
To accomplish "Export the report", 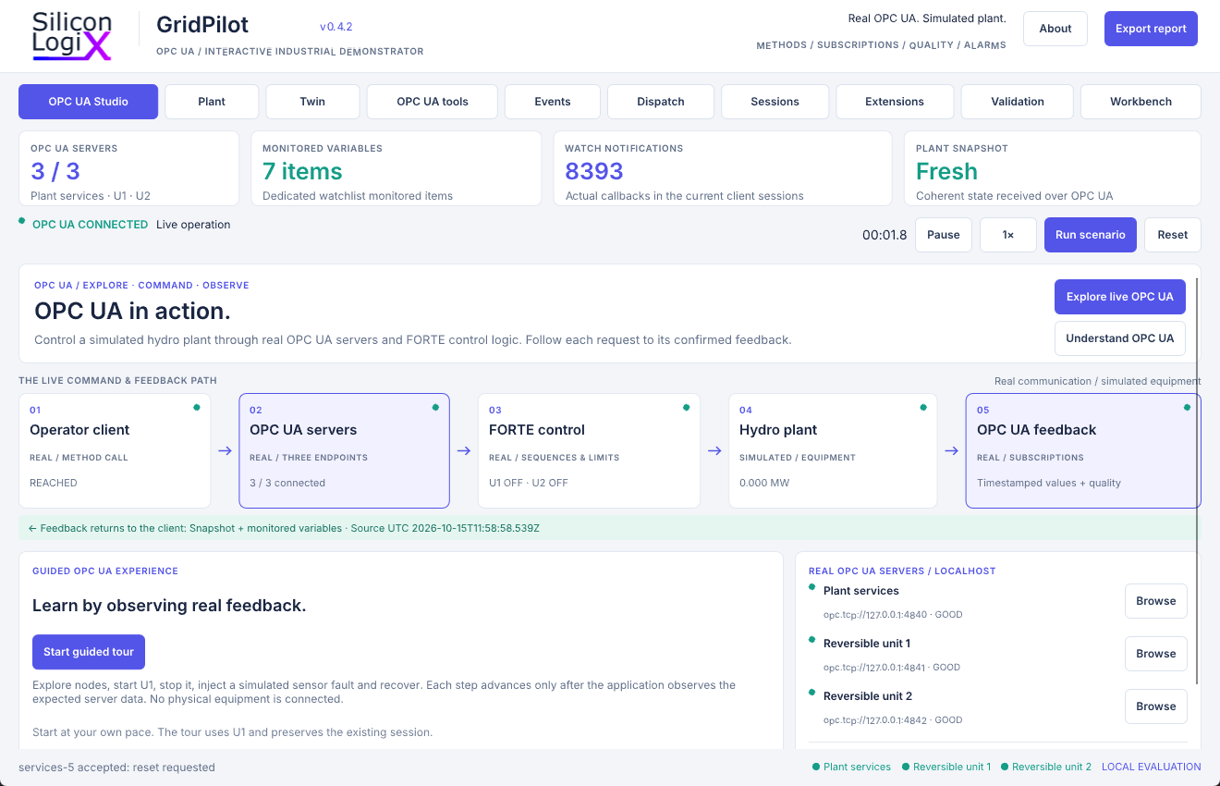I will 1151,29.
